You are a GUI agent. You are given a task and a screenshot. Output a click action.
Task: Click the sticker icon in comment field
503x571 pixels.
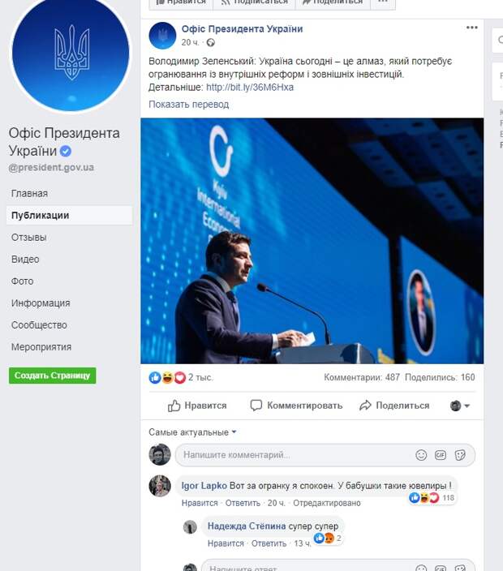460,455
